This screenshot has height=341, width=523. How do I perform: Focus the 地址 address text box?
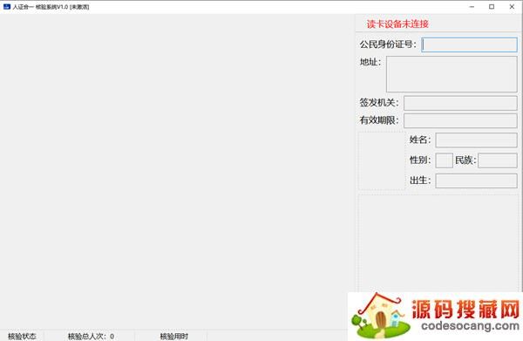point(452,74)
